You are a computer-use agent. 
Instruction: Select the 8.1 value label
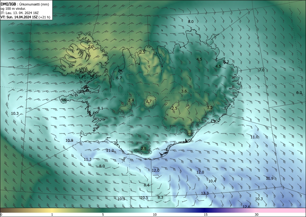pyautogui.click(x=100, y=108)
